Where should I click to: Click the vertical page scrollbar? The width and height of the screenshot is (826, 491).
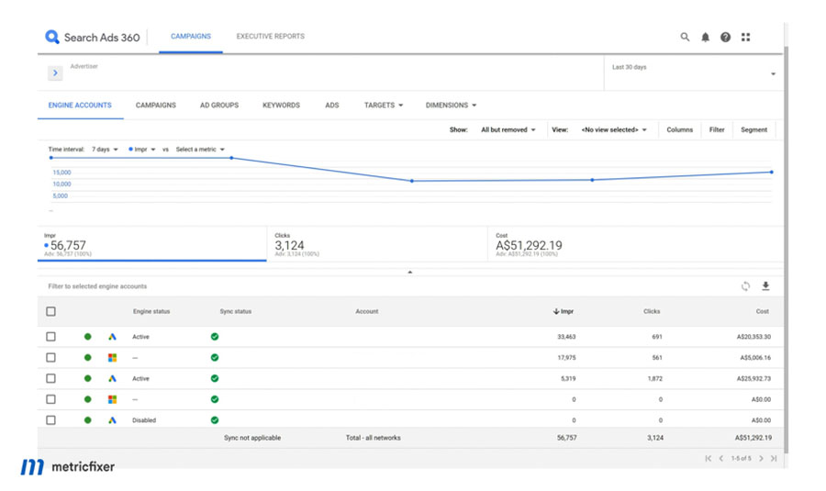pos(786,248)
